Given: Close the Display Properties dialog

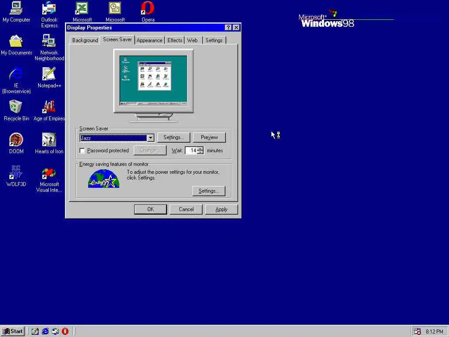Looking at the screenshot, I should point(236,28).
